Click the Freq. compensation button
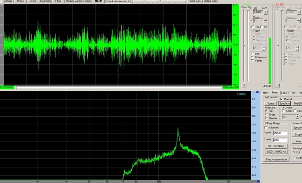 (276, 159)
